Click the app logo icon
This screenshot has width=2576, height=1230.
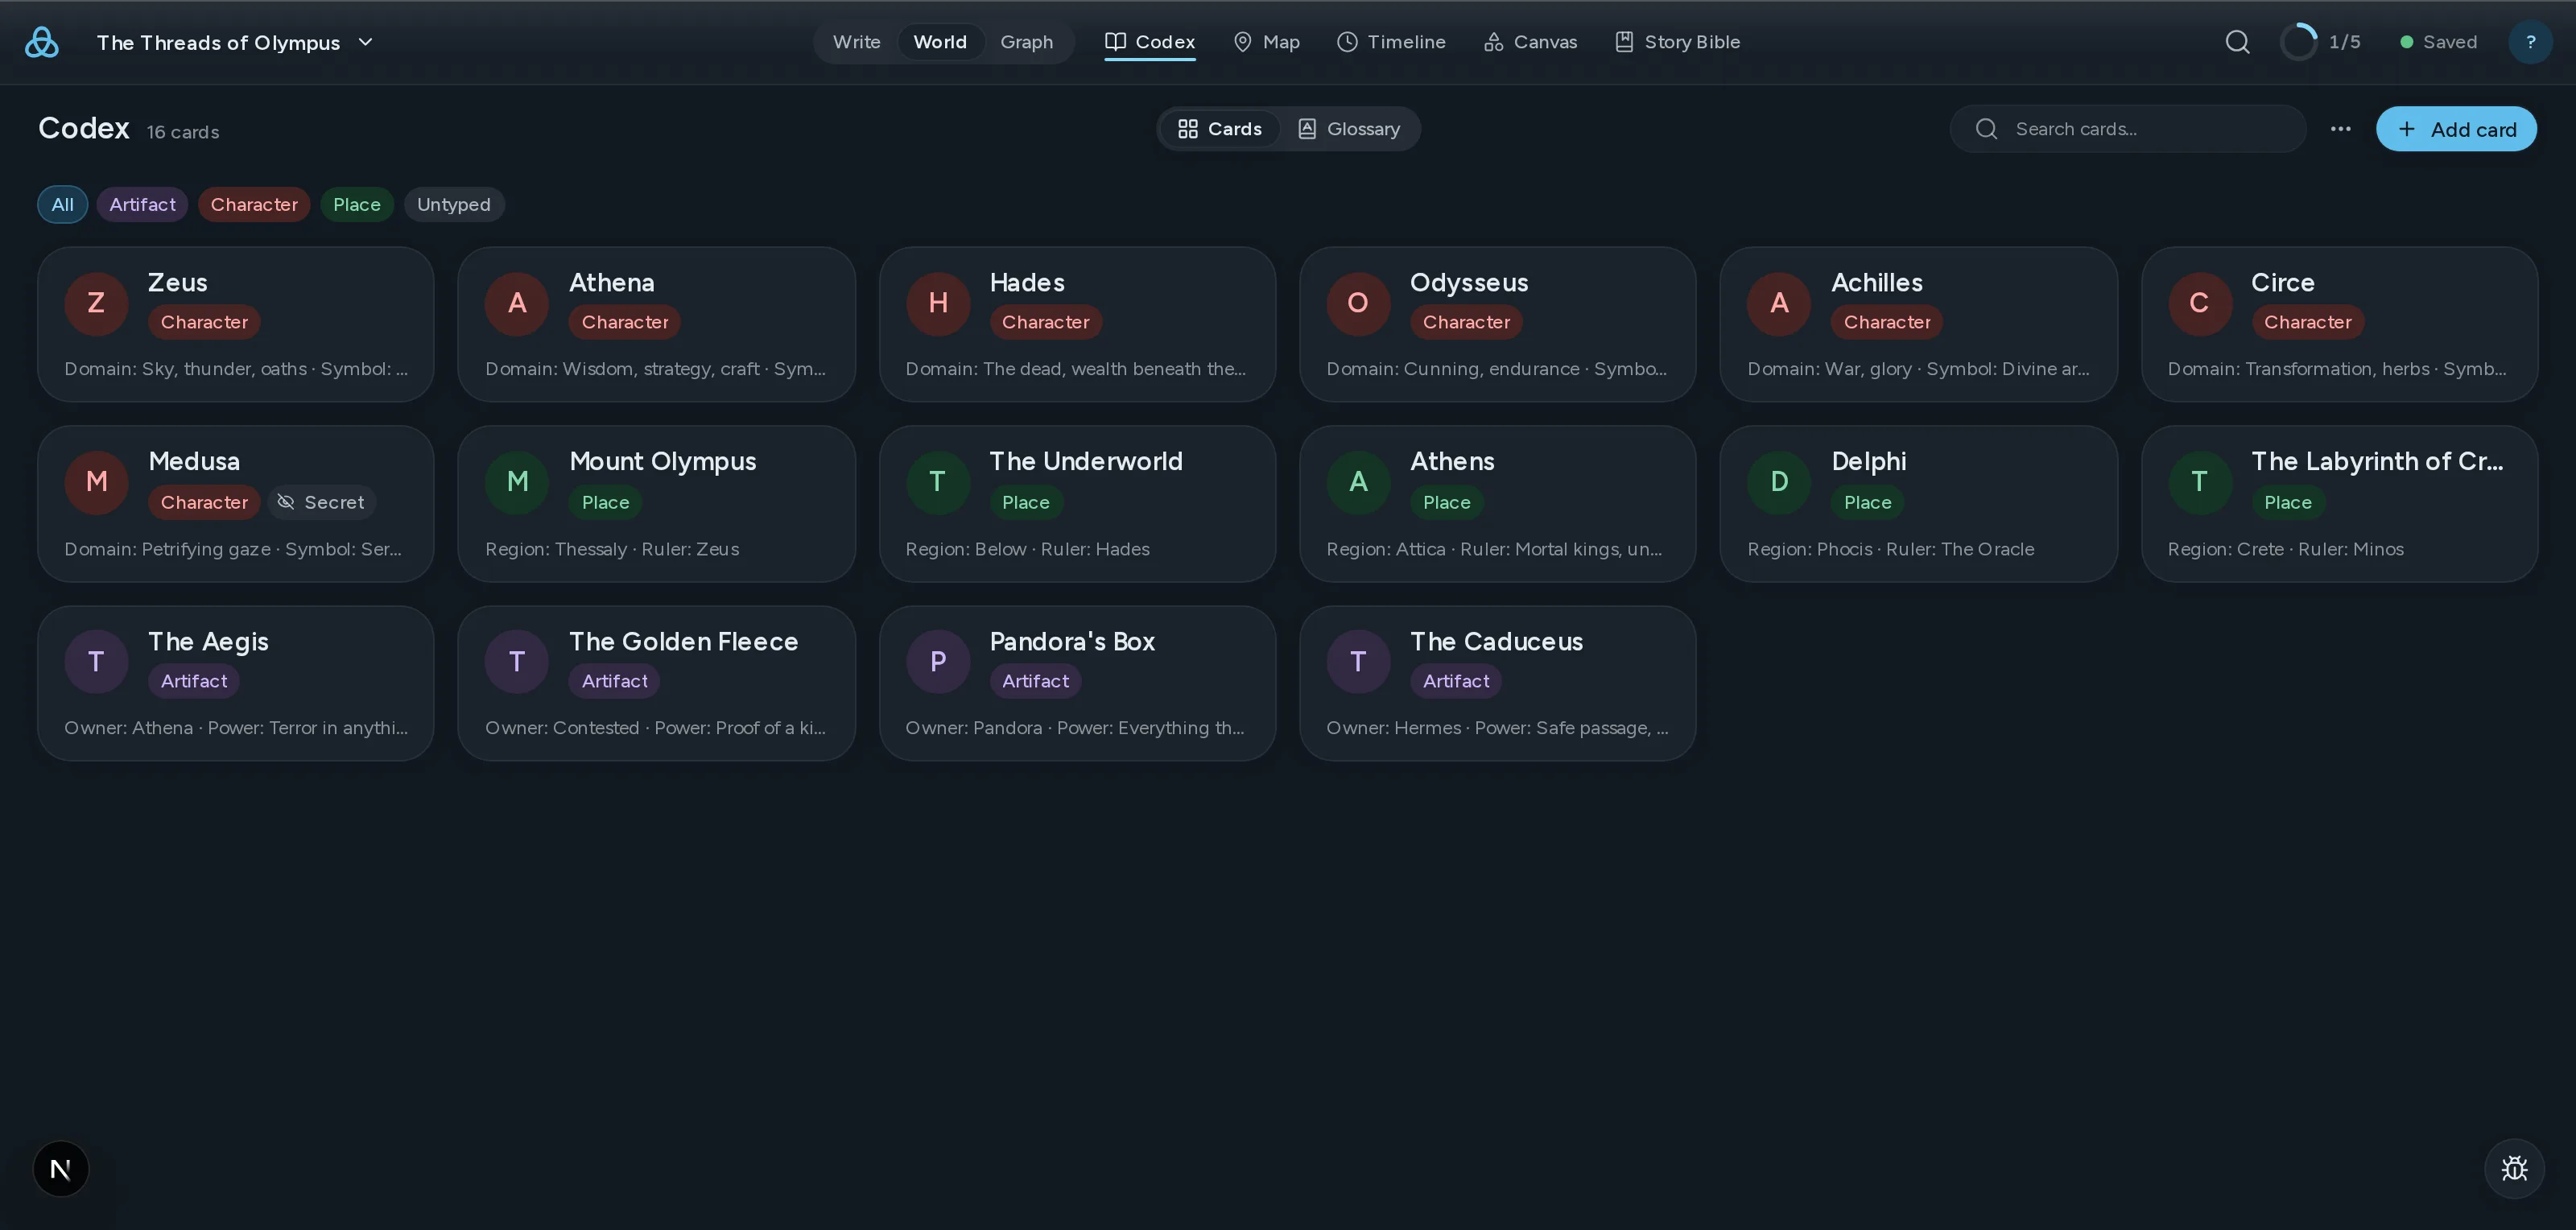(41, 42)
